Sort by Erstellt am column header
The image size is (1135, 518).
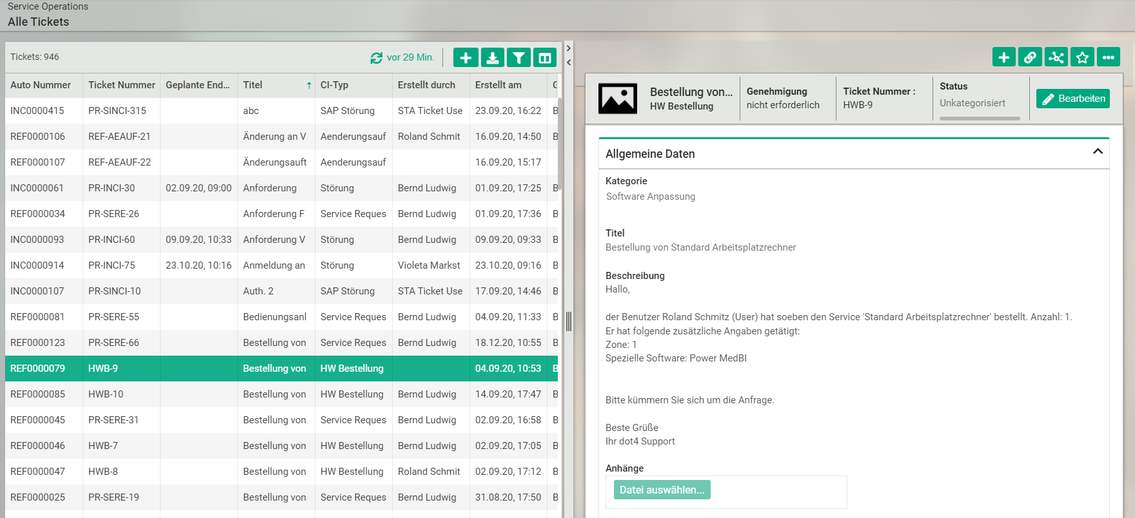508,85
